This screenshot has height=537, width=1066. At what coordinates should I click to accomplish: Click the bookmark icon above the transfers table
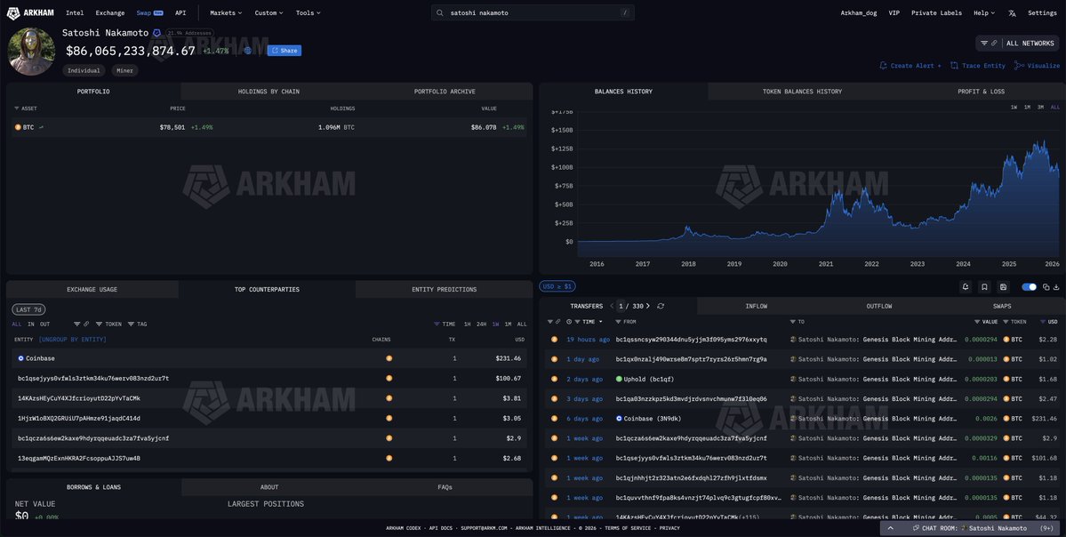pyautogui.click(x=984, y=287)
